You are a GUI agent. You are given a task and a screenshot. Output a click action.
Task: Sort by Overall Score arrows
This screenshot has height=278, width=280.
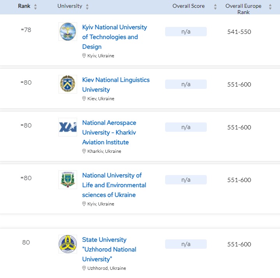215,7
